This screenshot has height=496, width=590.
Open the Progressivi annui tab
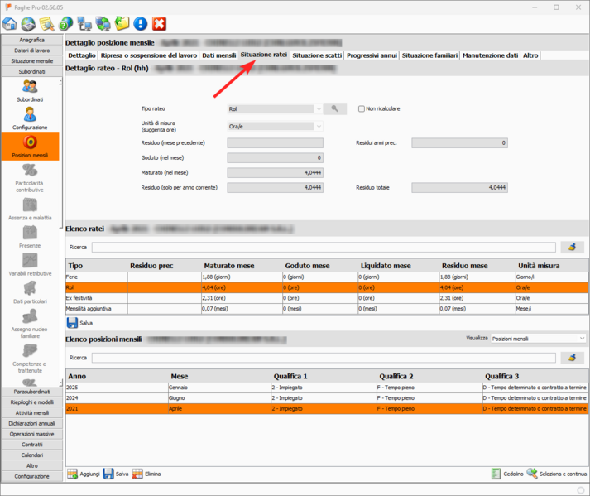372,55
